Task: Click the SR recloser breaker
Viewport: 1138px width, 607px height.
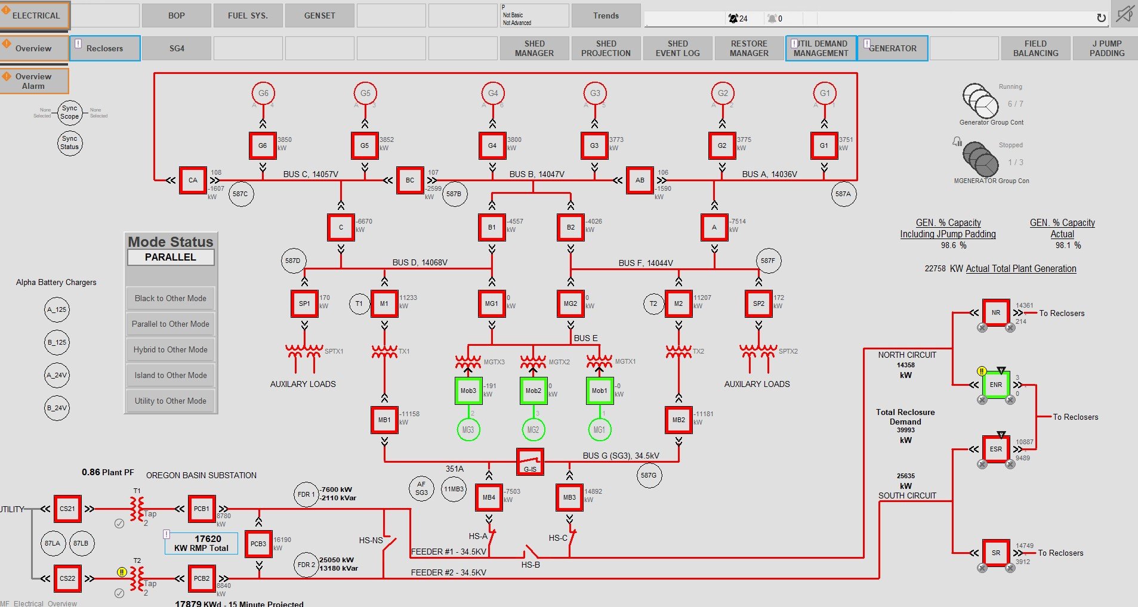Action: point(996,553)
